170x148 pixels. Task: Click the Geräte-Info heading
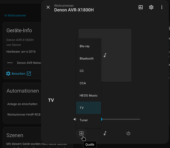[19, 30]
